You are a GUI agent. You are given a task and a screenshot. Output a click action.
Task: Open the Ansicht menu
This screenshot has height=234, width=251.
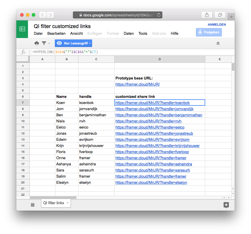[x=76, y=34]
